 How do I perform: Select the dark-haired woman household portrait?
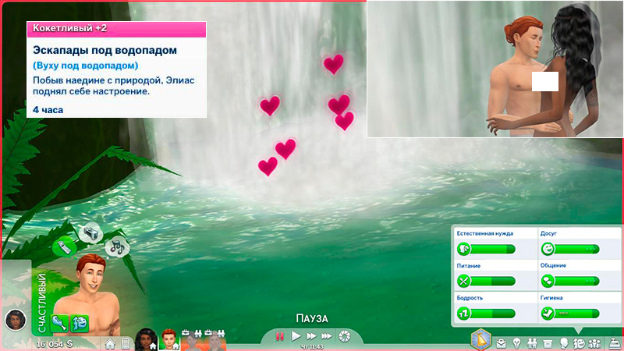pyautogui.click(x=147, y=339)
